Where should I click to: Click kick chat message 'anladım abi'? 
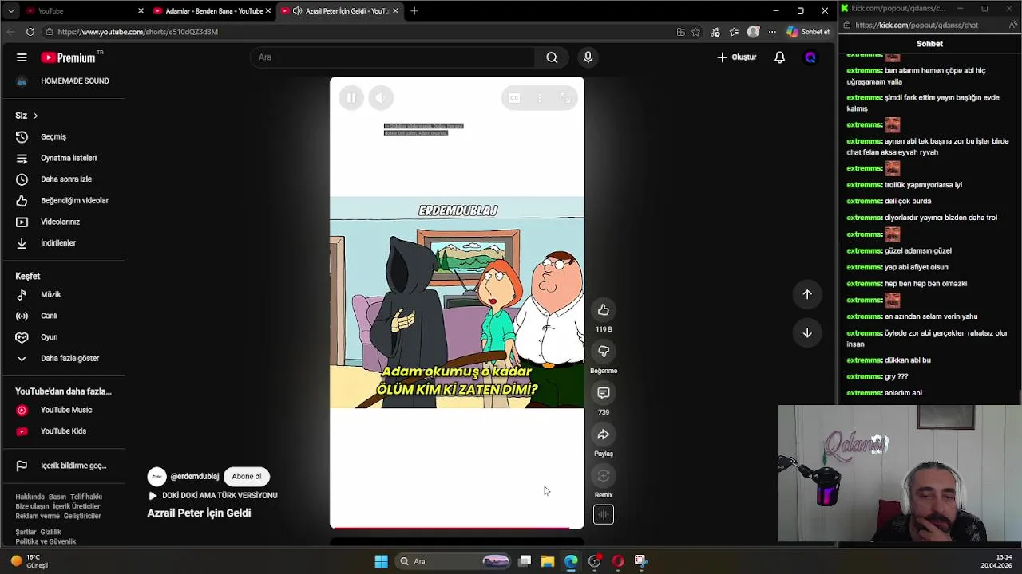pyautogui.click(x=903, y=393)
